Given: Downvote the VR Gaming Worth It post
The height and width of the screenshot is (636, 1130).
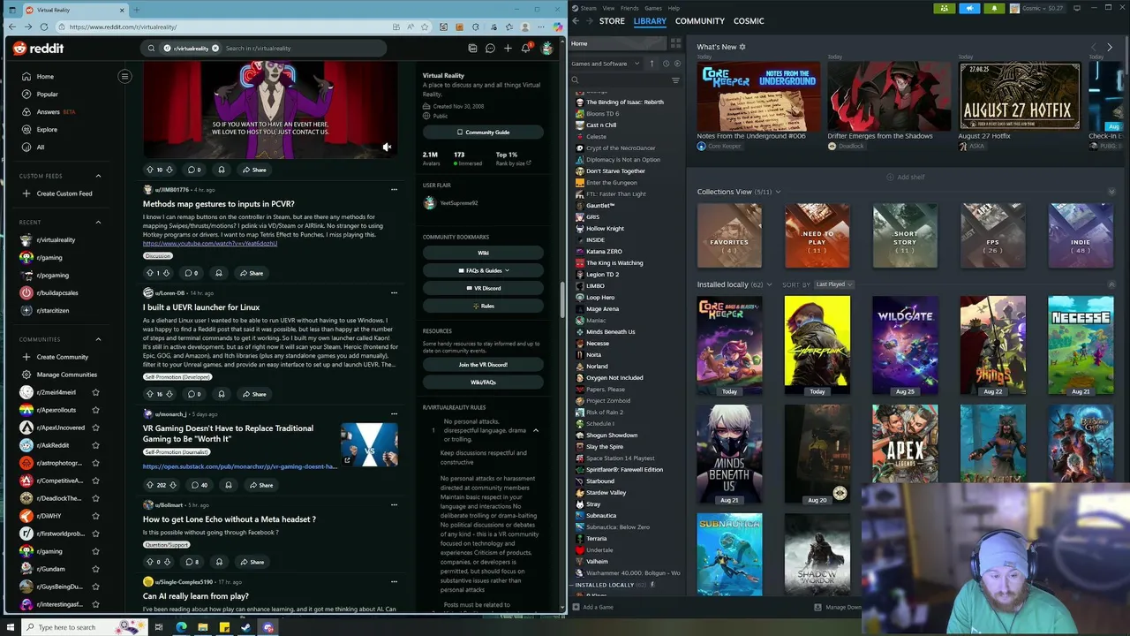Looking at the screenshot, I should (x=174, y=485).
